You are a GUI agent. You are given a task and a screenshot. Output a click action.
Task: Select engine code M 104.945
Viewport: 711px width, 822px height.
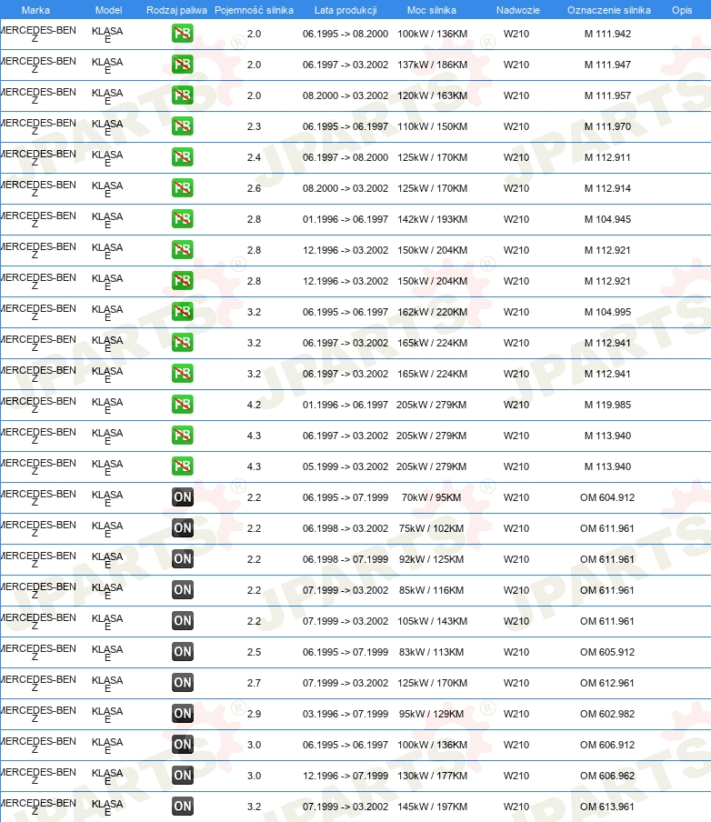pyautogui.click(x=607, y=219)
